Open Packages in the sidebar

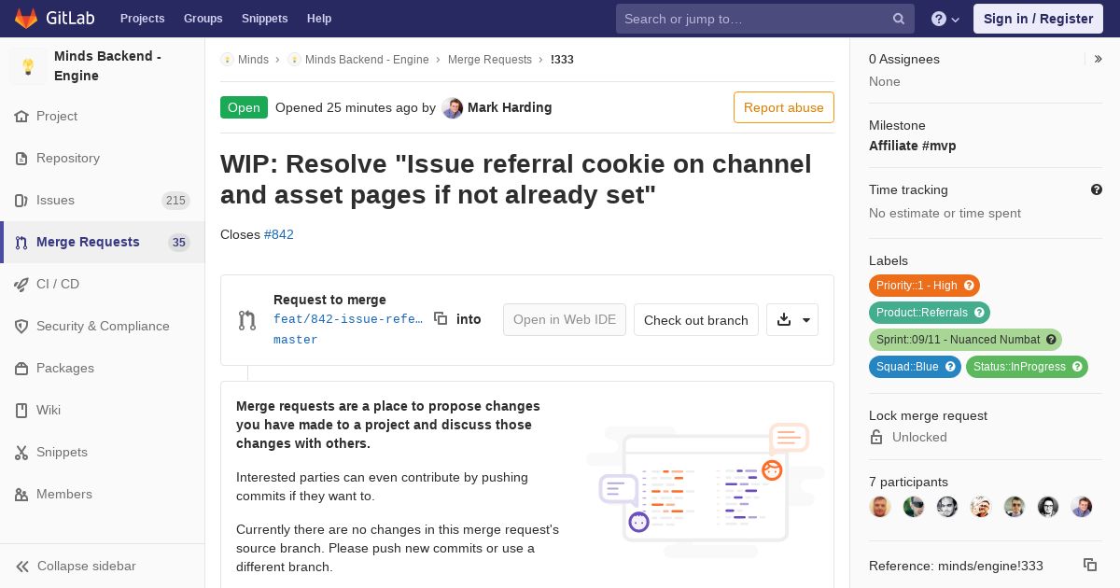[x=103, y=368]
